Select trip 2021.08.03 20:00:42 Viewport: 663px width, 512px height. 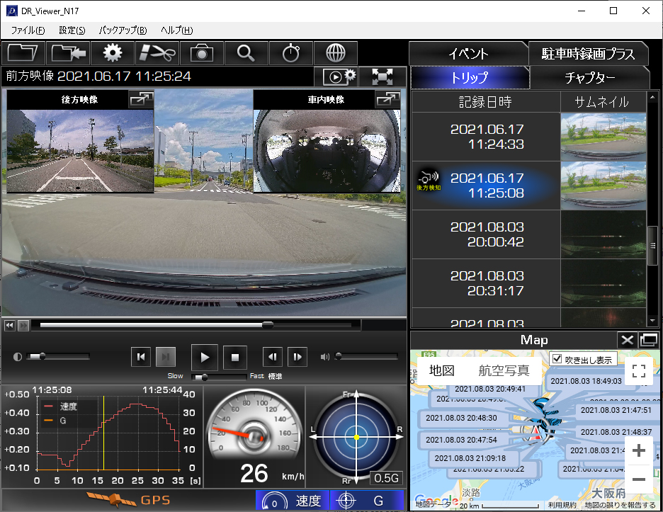pyautogui.click(x=486, y=234)
